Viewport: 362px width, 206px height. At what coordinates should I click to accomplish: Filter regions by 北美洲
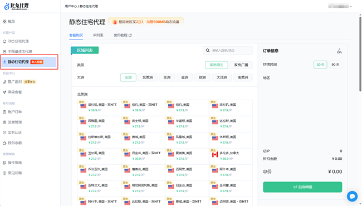point(148,77)
